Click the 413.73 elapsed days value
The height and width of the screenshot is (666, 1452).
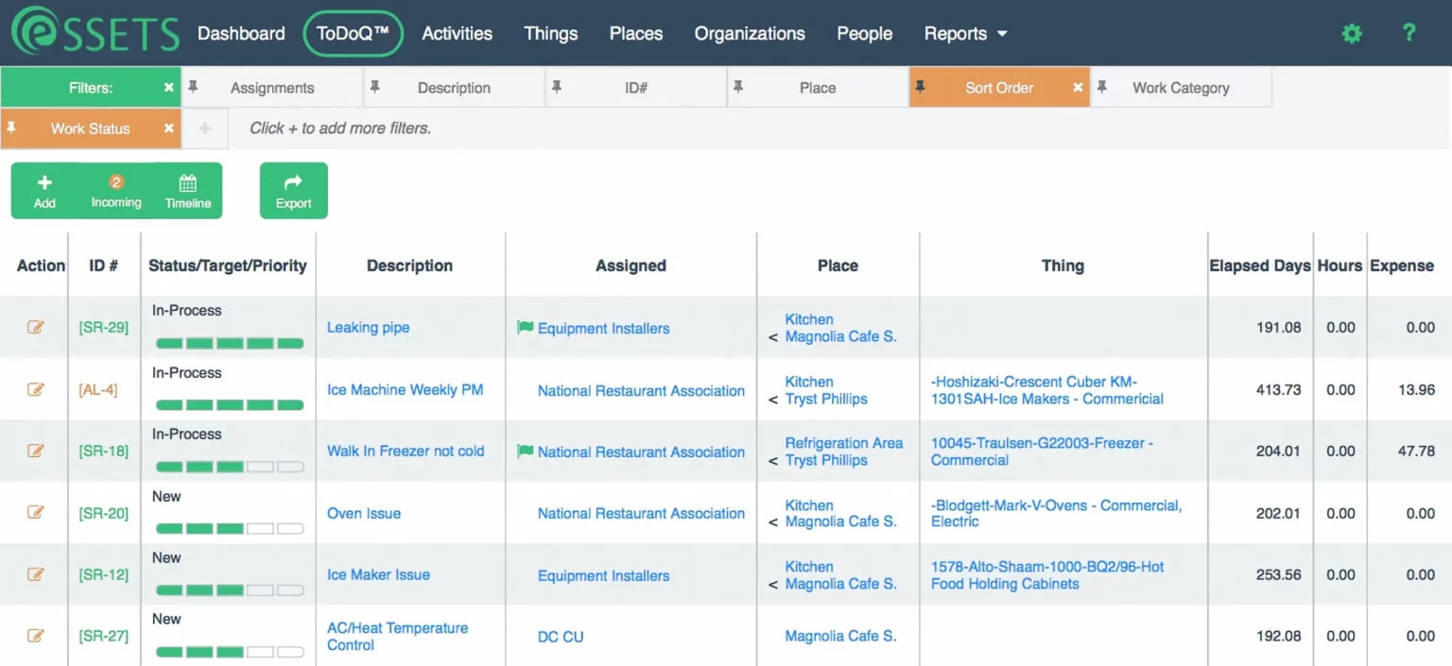pyautogui.click(x=1278, y=389)
